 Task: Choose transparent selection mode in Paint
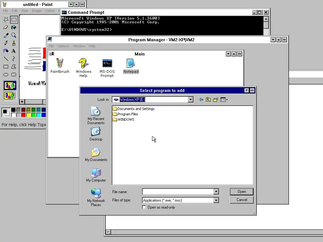click(10, 95)
